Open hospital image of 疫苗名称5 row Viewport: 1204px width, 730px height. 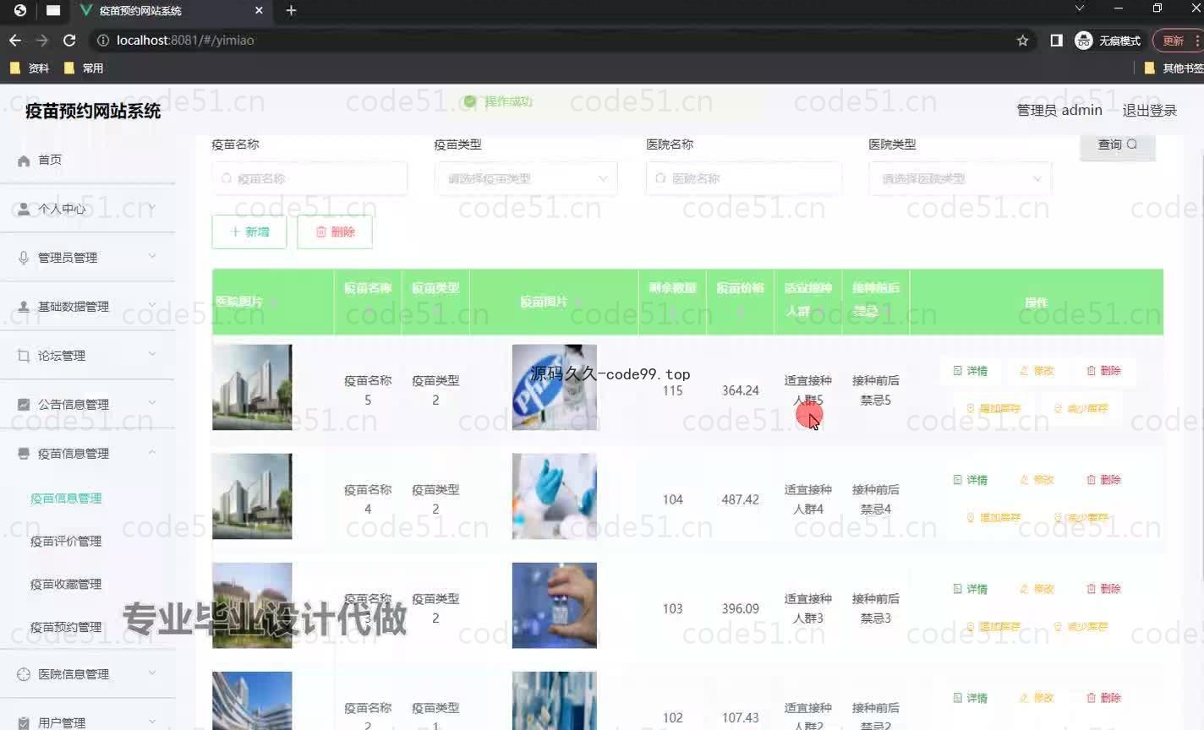click(252, 387)
